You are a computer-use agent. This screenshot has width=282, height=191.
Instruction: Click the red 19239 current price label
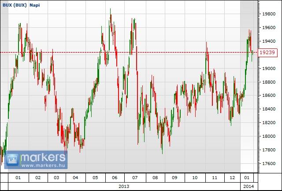pos(267,52)
